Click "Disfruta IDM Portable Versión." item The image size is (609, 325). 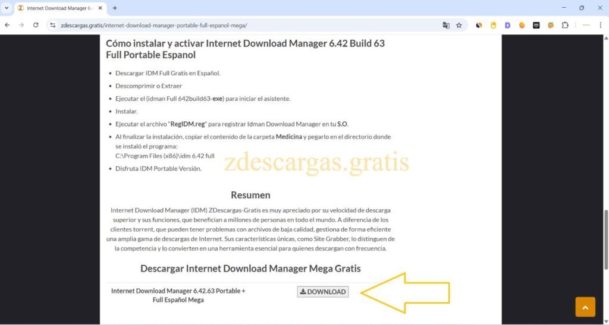click(x=158, y=169)
